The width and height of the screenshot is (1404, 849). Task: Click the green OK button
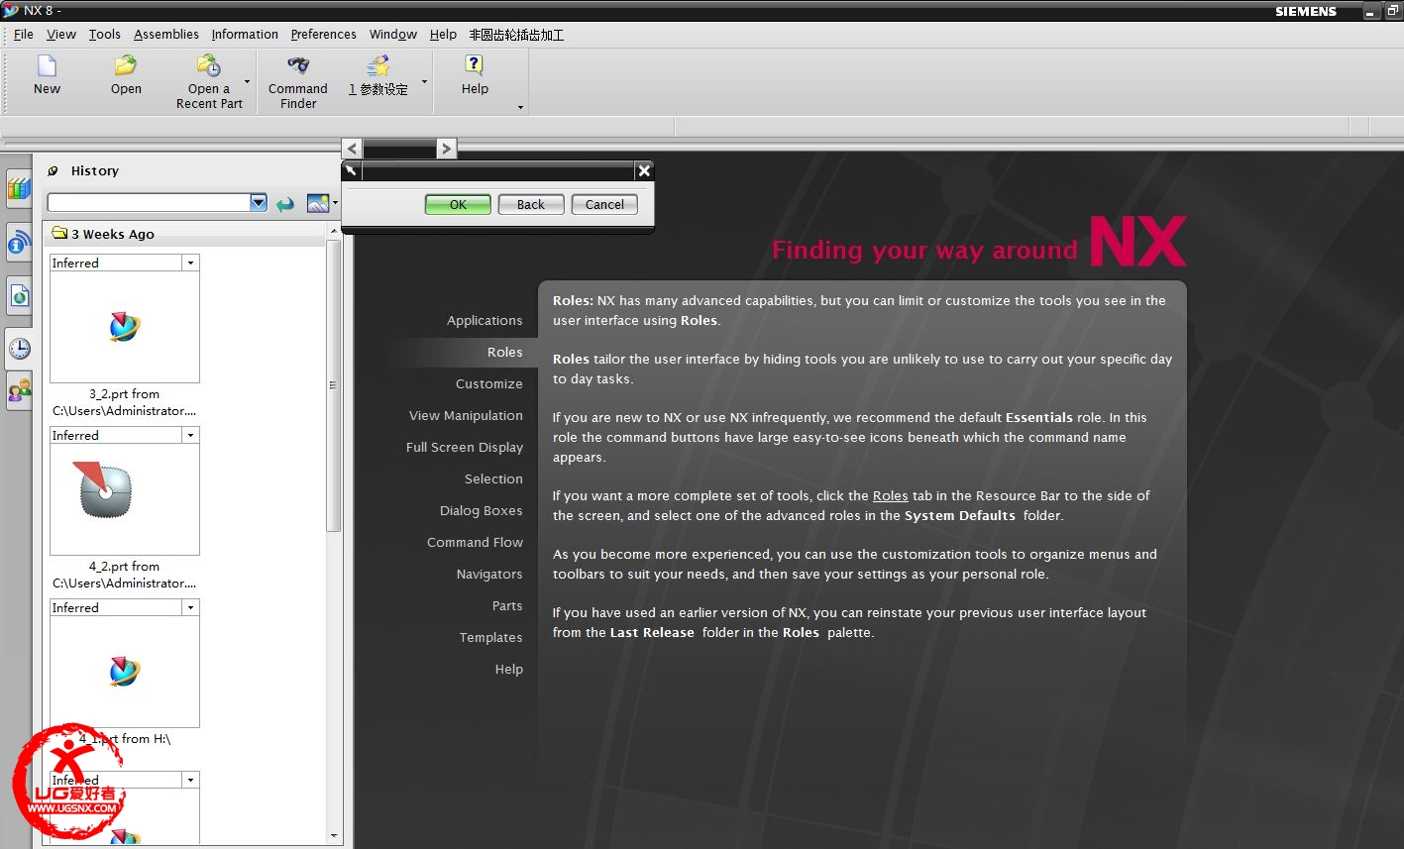[x=458, y=204]
